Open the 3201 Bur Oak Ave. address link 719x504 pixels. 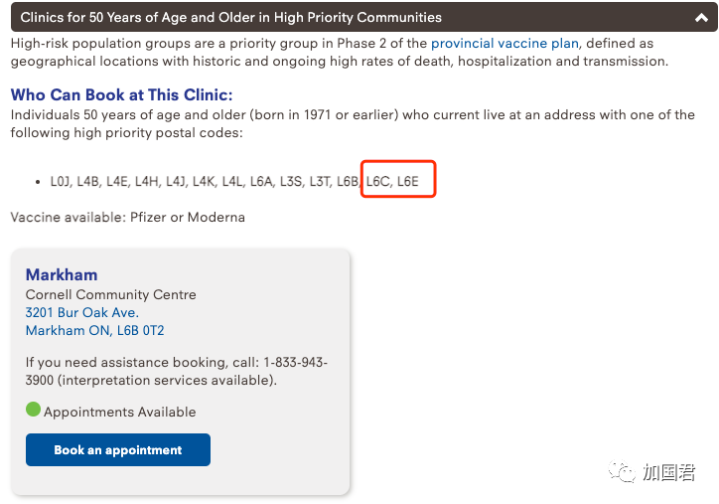pyautogui.click(x=82, y=312)
